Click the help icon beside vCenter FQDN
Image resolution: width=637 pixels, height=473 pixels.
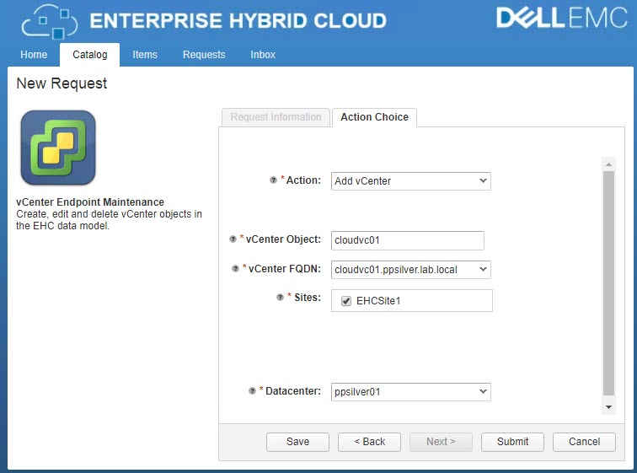[x=235, y=269]
